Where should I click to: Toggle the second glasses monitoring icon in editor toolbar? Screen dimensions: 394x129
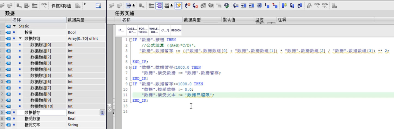coord(325,5)
